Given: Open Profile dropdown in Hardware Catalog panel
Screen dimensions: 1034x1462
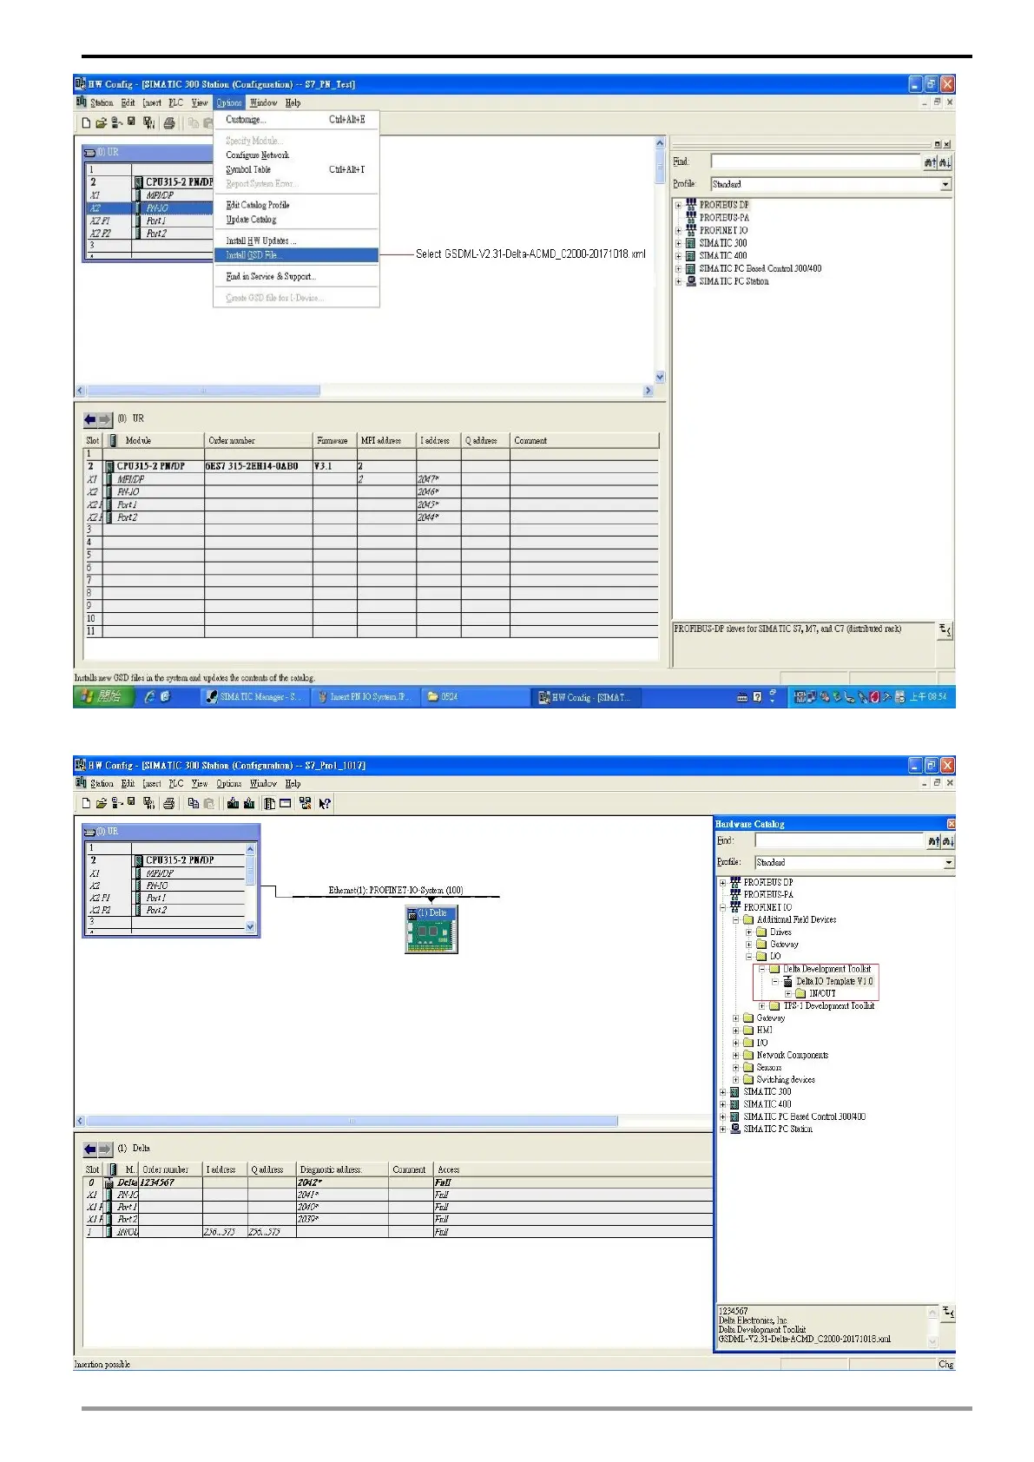Looking at the screenshot, I should (948, 863).
